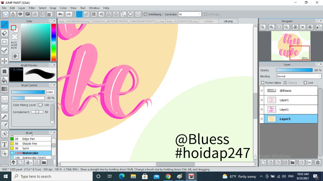This screenshot has height=181, width=323.
Task: Open the cloud icon in toolbar
Action: click(x=6, y=14)
